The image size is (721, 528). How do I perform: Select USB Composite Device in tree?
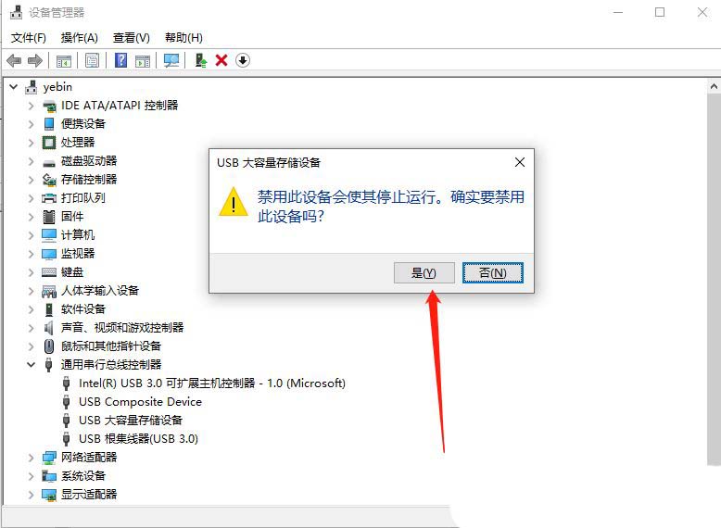tap(140, 402)
